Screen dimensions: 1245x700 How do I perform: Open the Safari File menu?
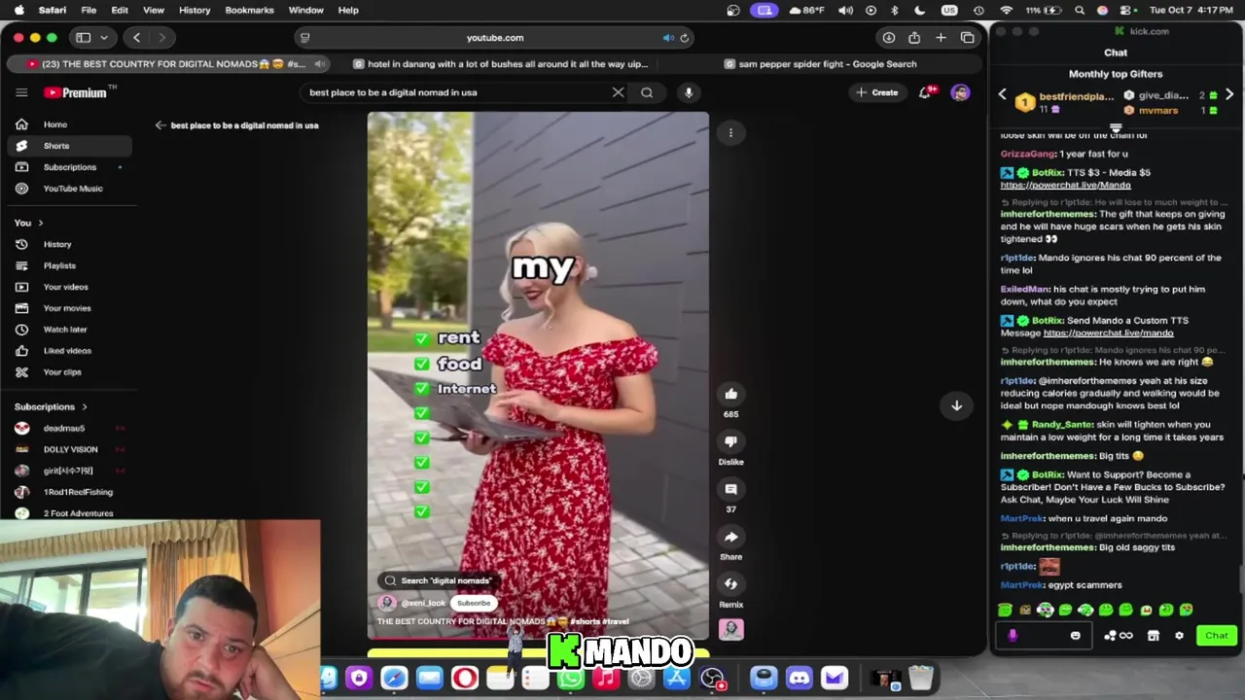click(x=89, y=10)
